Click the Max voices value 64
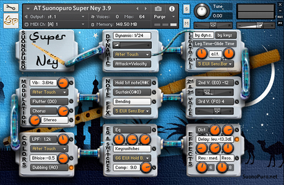 (x=142, y=17)
